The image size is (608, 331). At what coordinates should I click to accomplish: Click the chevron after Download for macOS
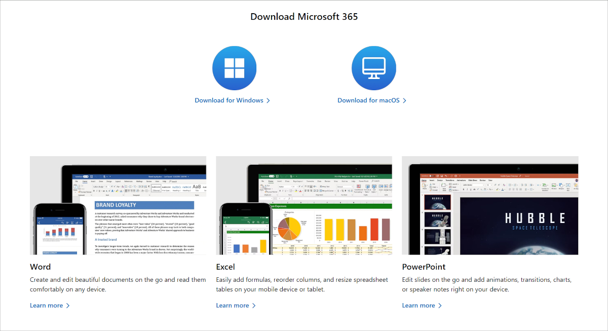[x=404, y=100]
